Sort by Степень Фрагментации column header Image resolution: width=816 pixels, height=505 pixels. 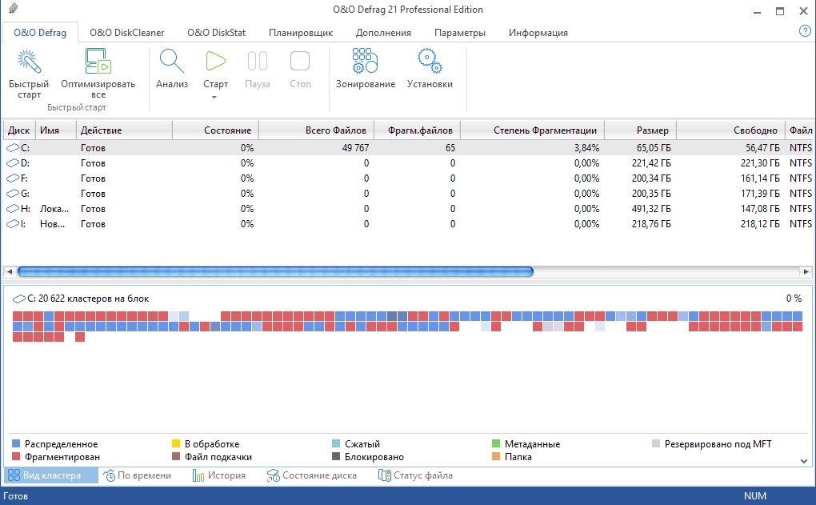[532, 130]
